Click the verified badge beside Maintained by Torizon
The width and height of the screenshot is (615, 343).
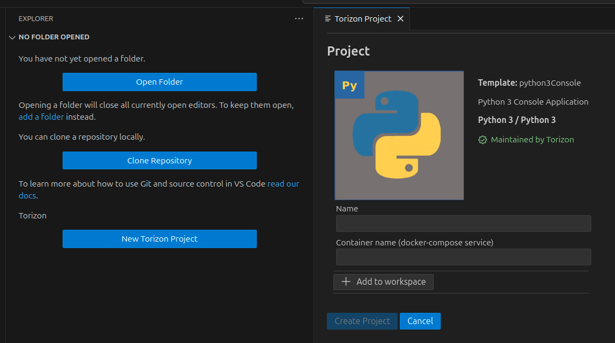pyautogui.click(x=483, y=140)
